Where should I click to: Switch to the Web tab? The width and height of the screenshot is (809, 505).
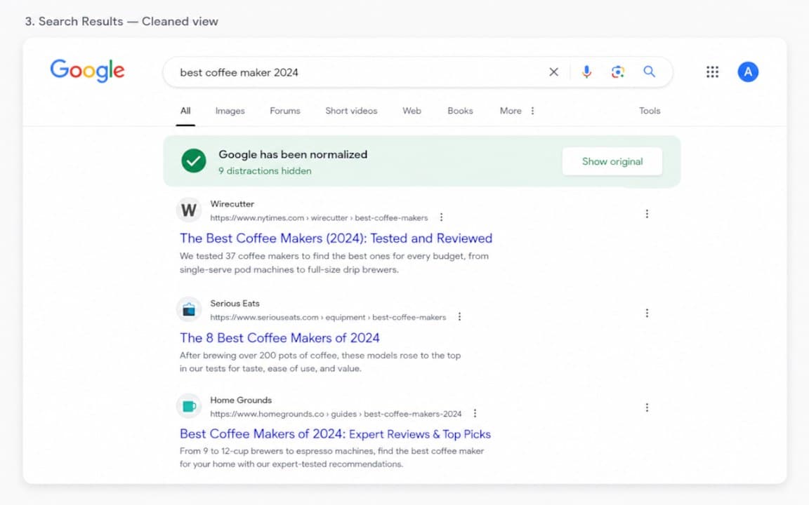pyautogui.click(x=412, y=111)
